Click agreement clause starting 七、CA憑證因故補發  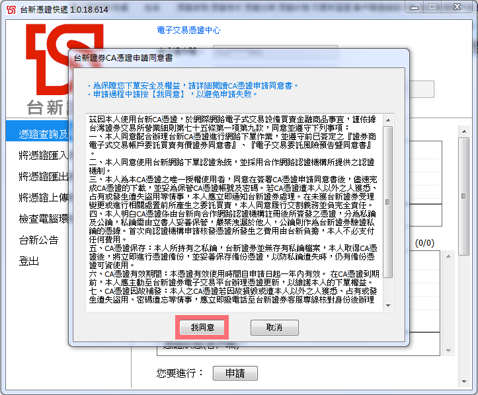233,295
